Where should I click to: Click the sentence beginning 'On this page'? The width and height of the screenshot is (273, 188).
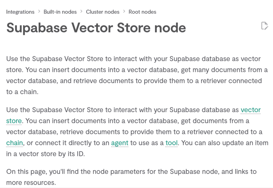click(x=131, y=171)
